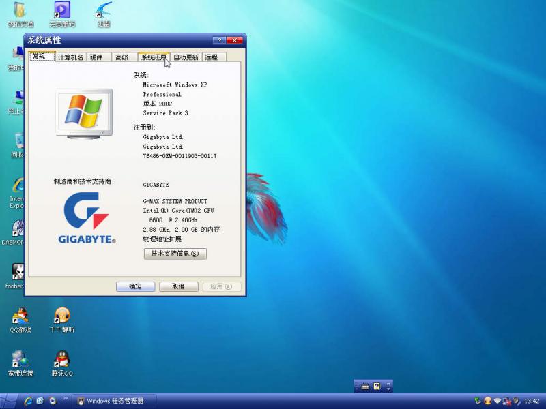Screen dimensions: 546x409
Task: Click the Start button on the taskbar
Action: (8, 402)
